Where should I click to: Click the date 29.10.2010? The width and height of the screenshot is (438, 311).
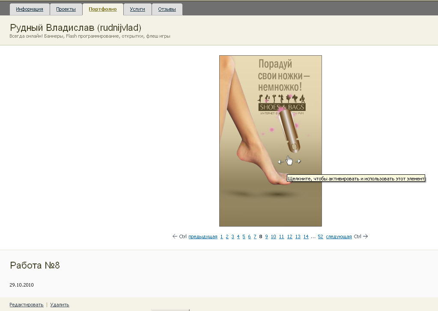21,285
